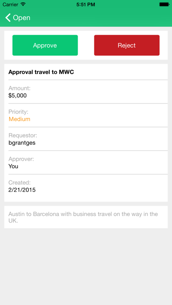Tap the Created label
172x305 pixels.
point(19,183)
